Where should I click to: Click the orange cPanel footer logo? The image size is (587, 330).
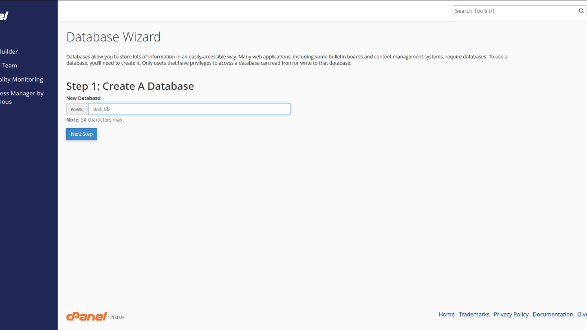pyautogui.click(x=86, y=317)
